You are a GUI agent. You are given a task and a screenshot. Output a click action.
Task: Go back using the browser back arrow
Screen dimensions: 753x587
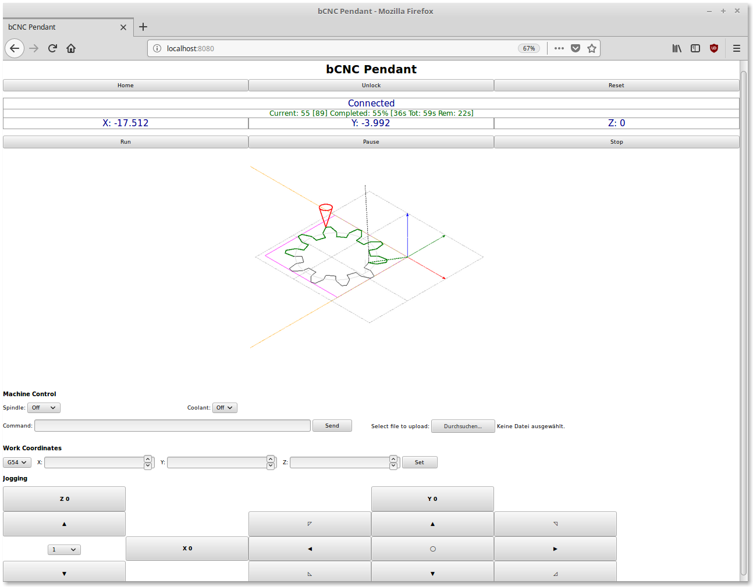pos(15,48)
